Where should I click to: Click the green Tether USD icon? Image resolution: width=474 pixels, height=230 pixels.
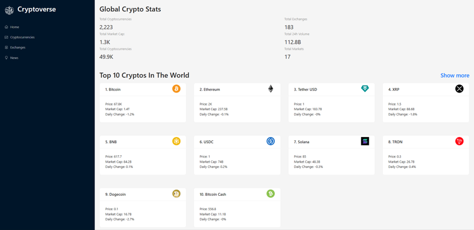pyautogui.click(x=365, y=89)
